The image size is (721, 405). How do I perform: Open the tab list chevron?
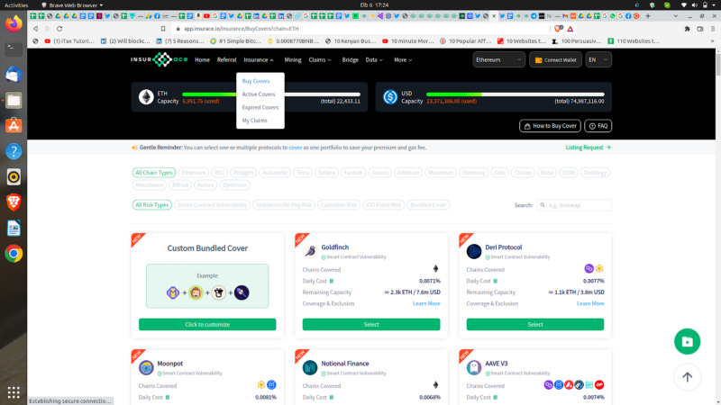coord(675,16)
